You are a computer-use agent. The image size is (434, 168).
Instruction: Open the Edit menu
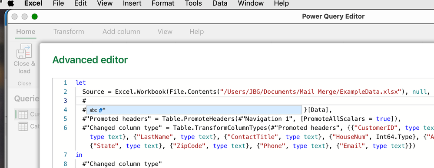(80, 3)
